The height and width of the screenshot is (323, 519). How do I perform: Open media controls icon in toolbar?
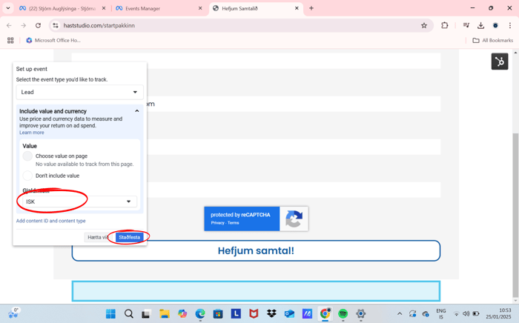coord(466,25)
